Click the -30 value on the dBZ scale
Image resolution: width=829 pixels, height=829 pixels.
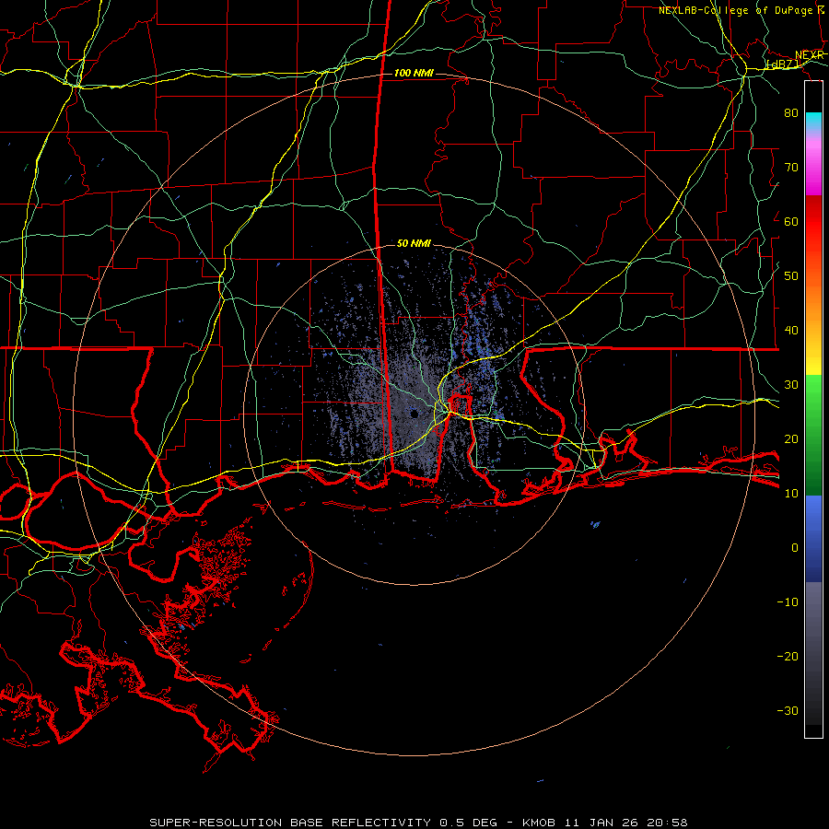click(788, 711)
